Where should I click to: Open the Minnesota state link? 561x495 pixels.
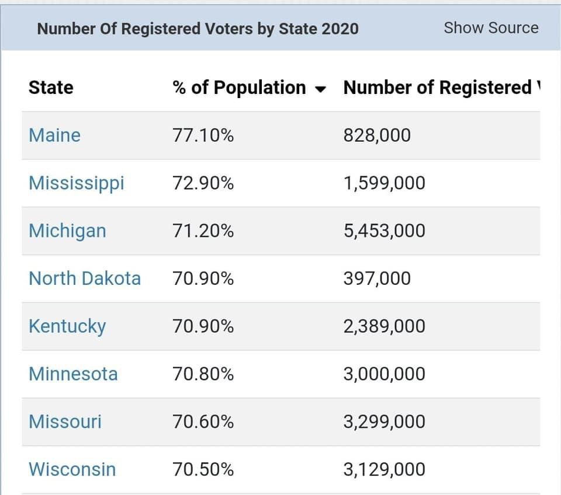click(73, 374)
